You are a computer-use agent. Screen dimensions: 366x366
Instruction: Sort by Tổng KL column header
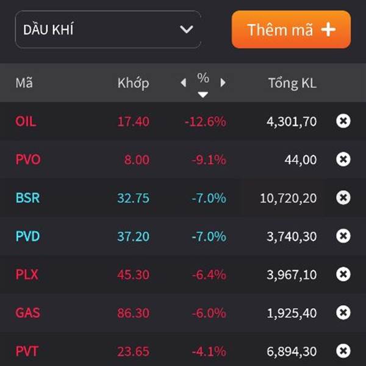[292, 84]
